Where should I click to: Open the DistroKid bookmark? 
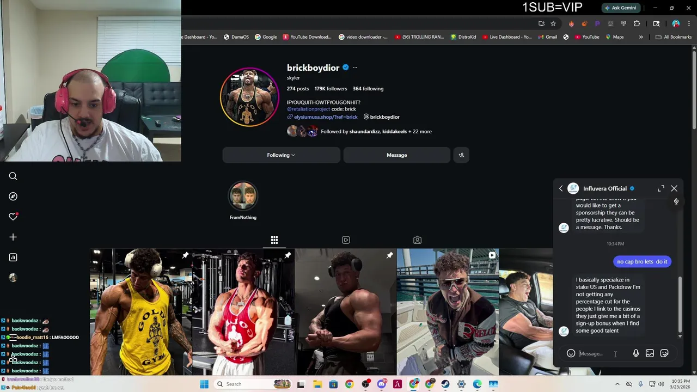463,37
